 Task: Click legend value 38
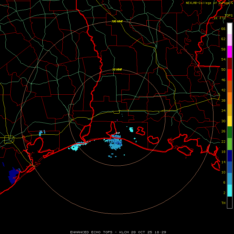pos(223,101)
